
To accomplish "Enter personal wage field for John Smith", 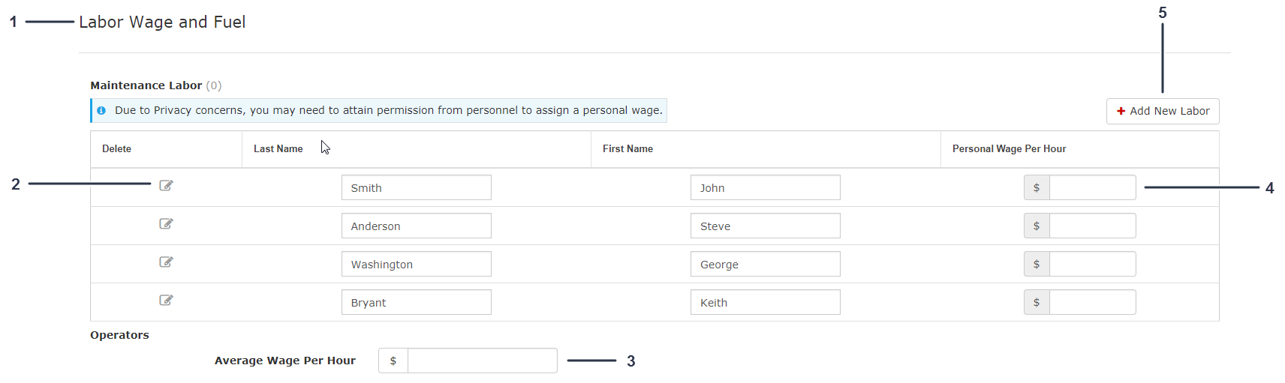I will 1092,188.
